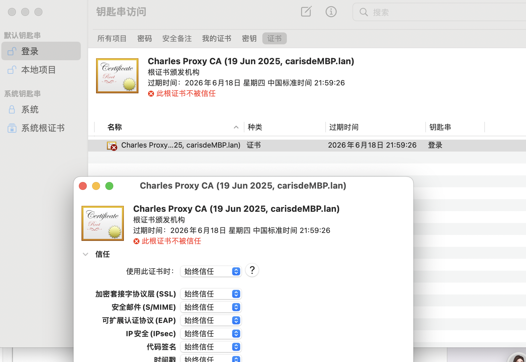Switch to the 密钥 tab
Image resolution: width=526 pixels, height=362 pixels.
pos(249,38)
